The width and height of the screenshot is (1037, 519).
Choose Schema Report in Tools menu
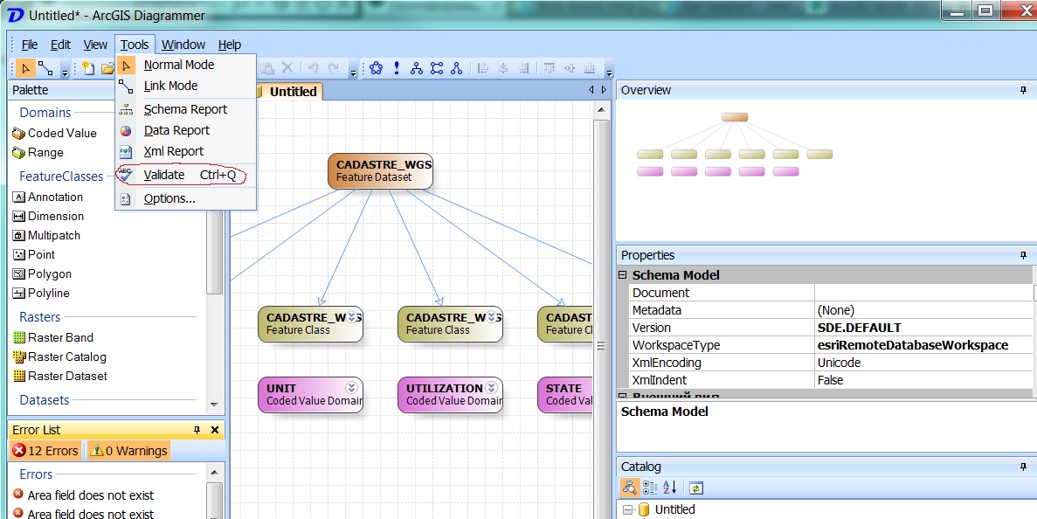185,110
